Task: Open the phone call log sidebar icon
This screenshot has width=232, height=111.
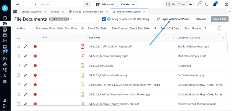Action: tap(5, 70)
